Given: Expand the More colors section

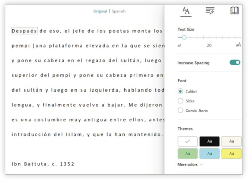Looking at the screenshot, I should click(x=190, y=164).
